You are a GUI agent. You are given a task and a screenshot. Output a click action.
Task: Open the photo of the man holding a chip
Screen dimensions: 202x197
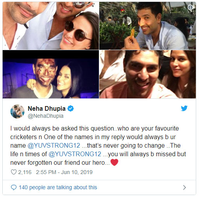(148, 26)
